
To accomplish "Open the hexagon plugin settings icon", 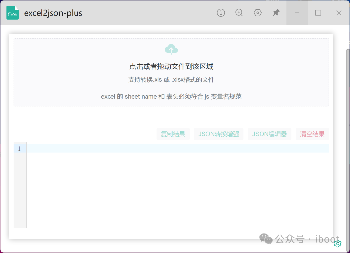I will [x=258, y=13].
